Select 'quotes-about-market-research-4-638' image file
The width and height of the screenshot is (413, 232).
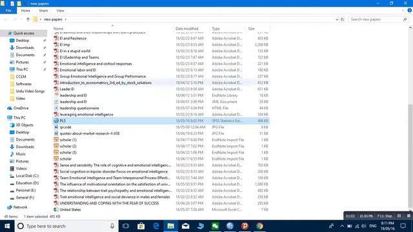click(x=90, y=133)
